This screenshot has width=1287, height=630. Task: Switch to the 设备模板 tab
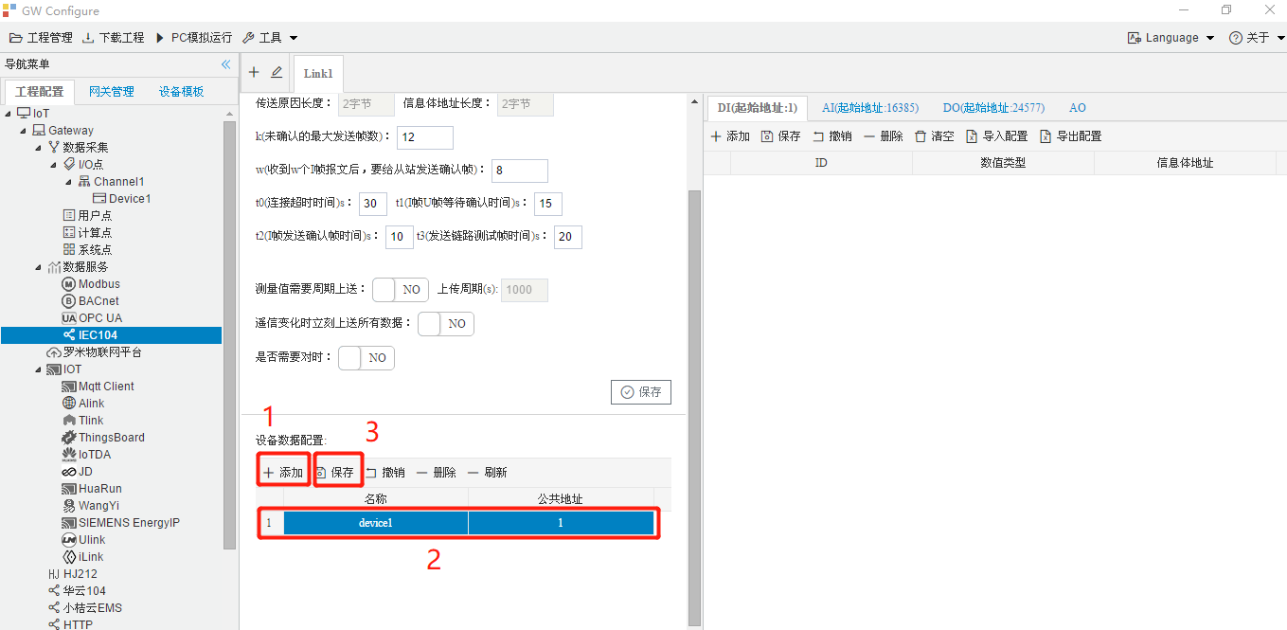(182, 92)
